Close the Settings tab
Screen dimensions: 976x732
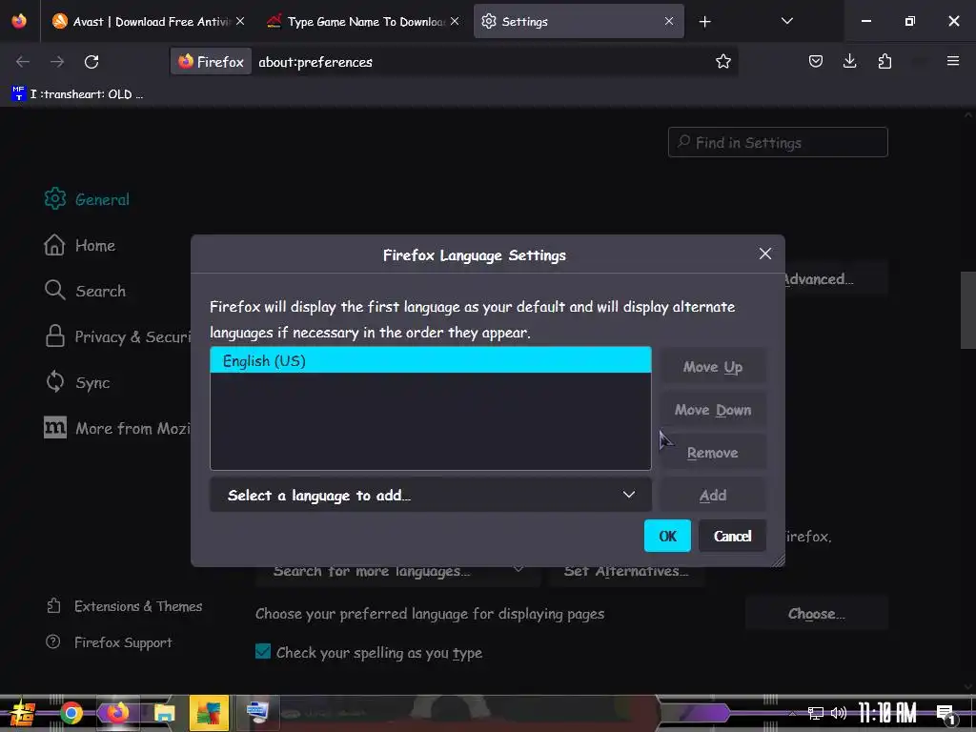click(669, 21)
